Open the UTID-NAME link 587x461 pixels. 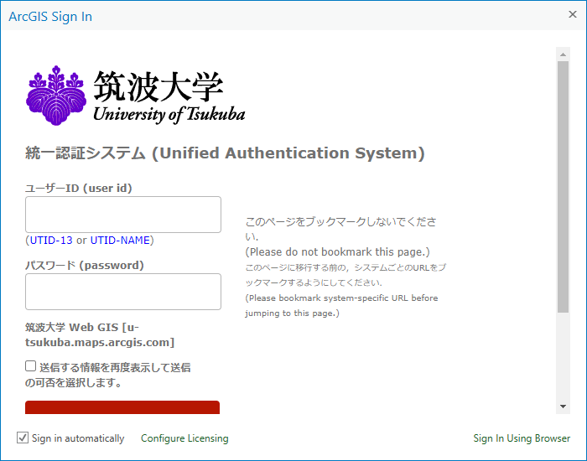pos(120,241)
